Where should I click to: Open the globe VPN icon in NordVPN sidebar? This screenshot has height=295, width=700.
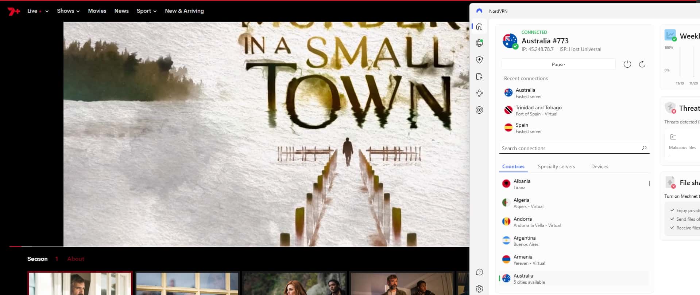point(479,43)
